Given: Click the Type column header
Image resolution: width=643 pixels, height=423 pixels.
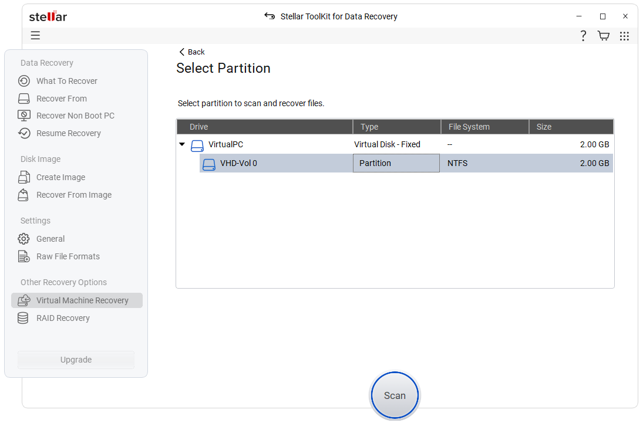Looking at the screenshot, I should coord(397,127).
